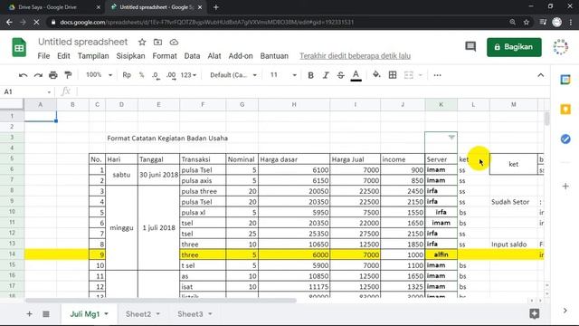Star the Untitled spreadsheet
This screenshot has height=326, width=579.
click(x=142, y=43)
